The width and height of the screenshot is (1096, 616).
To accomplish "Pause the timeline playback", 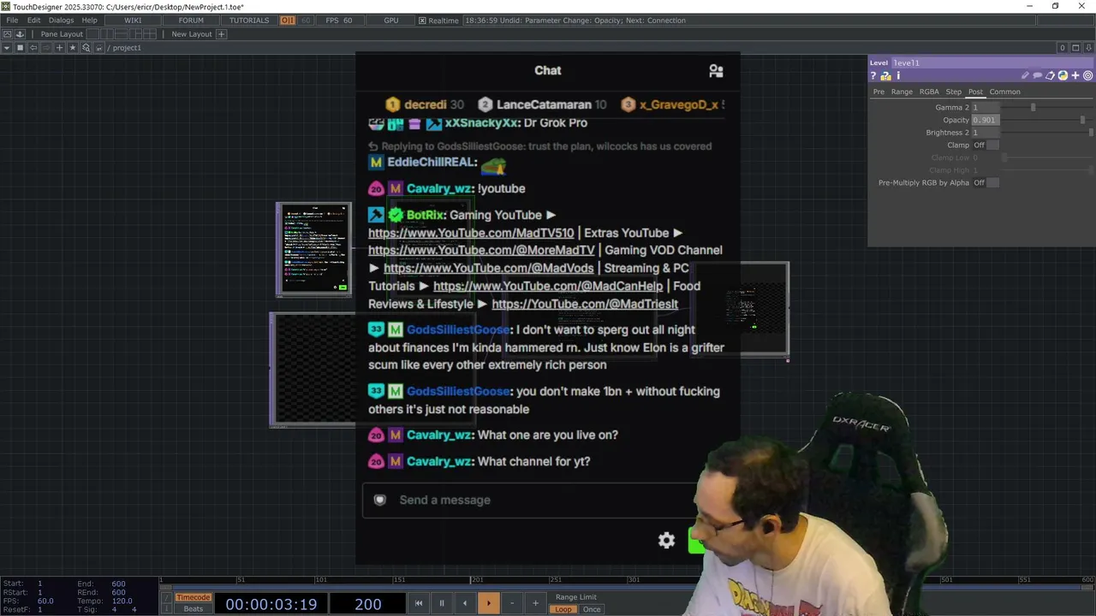I will [442, 603].
